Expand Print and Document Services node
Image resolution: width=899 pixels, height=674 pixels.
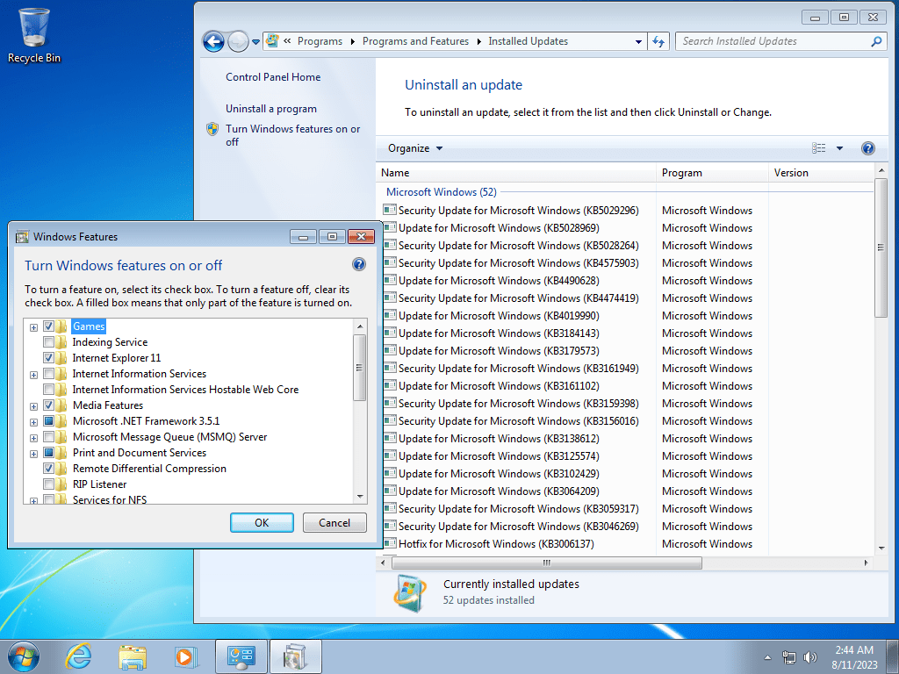coord(34,455)
